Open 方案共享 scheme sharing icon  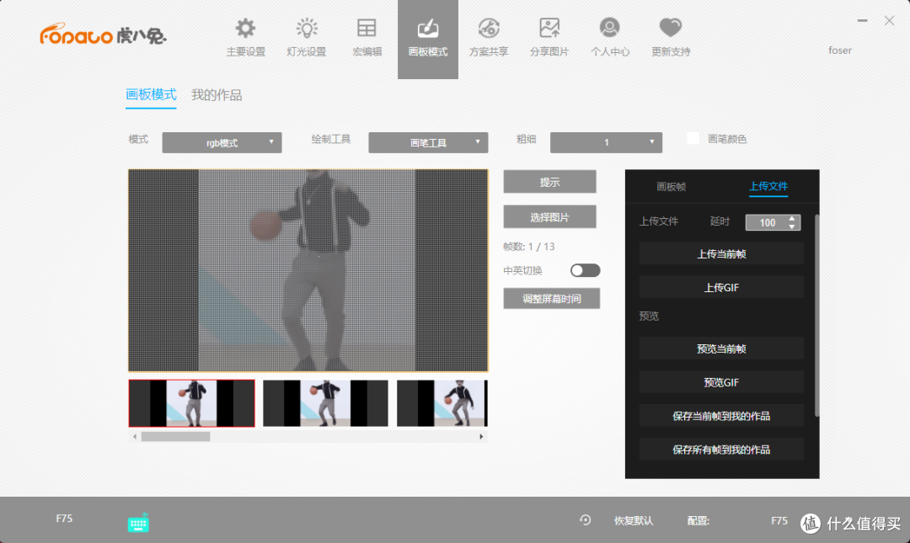[x=489, y=28]
